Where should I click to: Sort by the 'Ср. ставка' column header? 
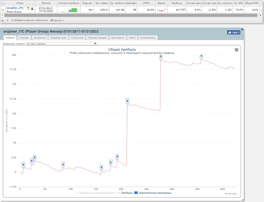point(101,3)
